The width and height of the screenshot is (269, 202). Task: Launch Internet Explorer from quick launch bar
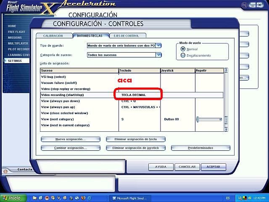click(90, 198)
